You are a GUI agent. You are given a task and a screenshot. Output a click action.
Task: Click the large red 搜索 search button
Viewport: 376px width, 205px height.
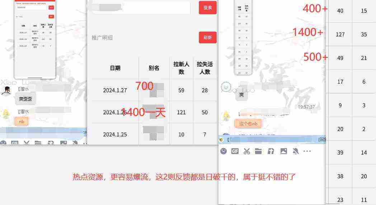[x=208, y=8]
